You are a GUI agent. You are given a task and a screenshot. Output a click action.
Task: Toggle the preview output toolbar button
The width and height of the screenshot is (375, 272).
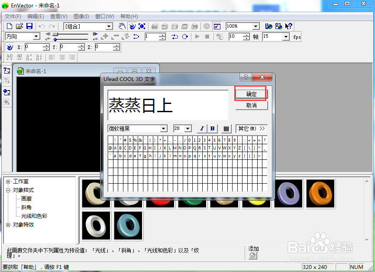217,26
